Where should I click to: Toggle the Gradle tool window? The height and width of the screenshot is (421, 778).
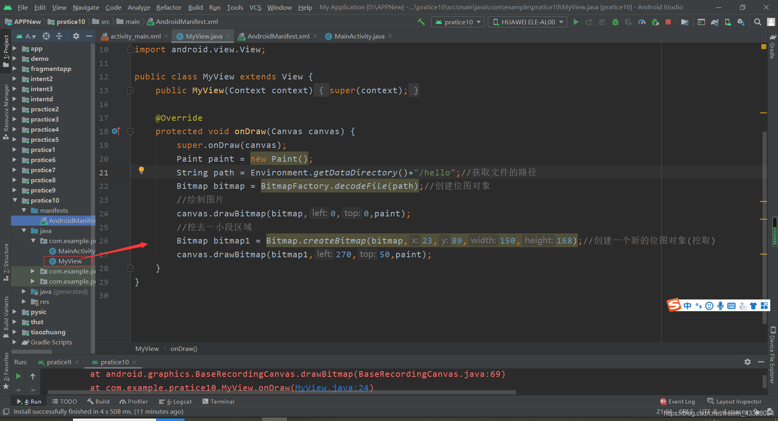[x=772, y=47]
